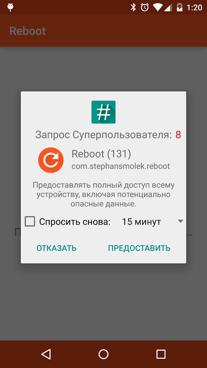
Task: Tap the Wi-Fi signal icon
Action: pos(158,7)
